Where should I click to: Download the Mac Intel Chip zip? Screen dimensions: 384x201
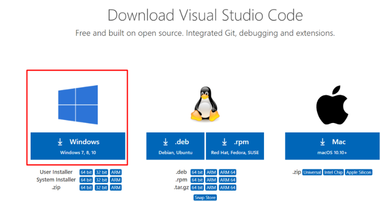coord(333,172)
